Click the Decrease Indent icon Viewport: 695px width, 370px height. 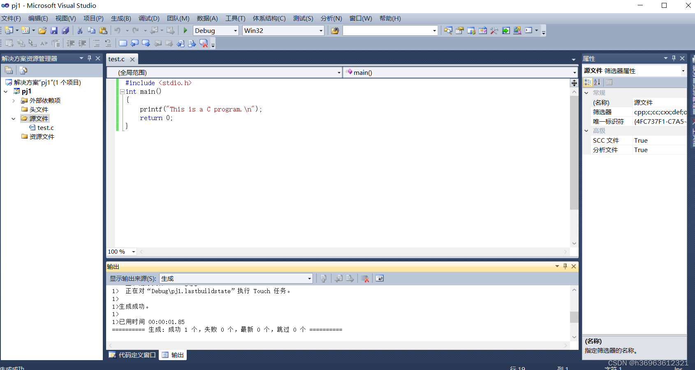(71, 43)
